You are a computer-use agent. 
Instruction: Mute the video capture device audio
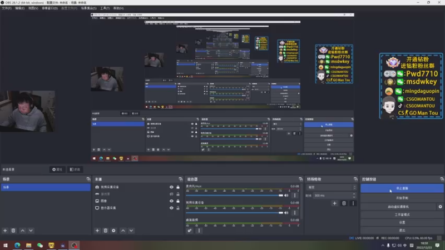(x=286, y=213)
